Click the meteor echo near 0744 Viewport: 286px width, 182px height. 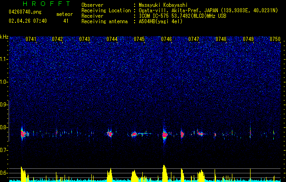[110, 134]
